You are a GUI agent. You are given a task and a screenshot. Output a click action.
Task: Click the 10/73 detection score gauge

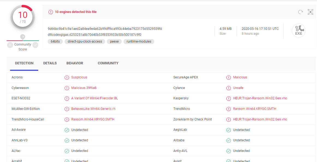pos(23,17)
